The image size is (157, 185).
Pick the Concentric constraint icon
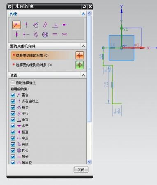click(45, 35)
